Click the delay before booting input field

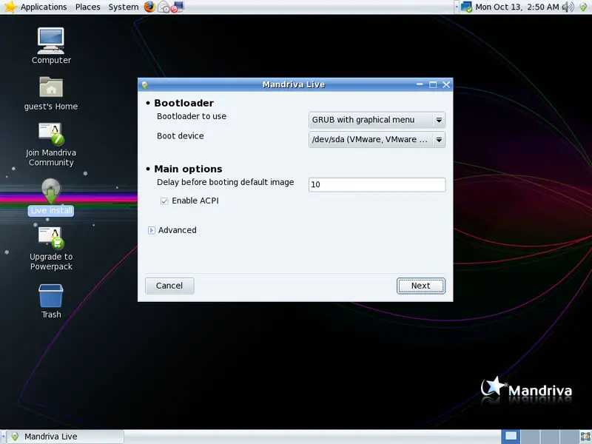point(377,184)
